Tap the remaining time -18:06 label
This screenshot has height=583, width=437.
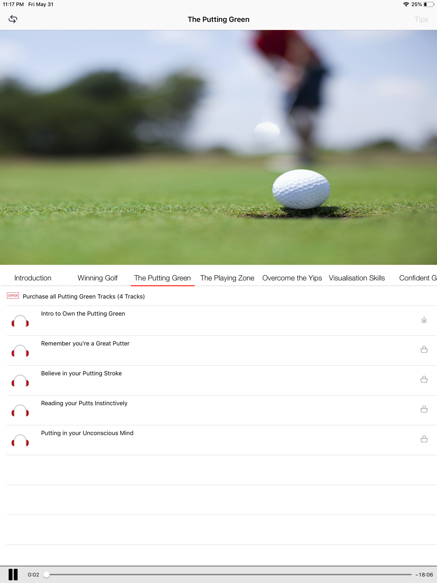(424, 575)
